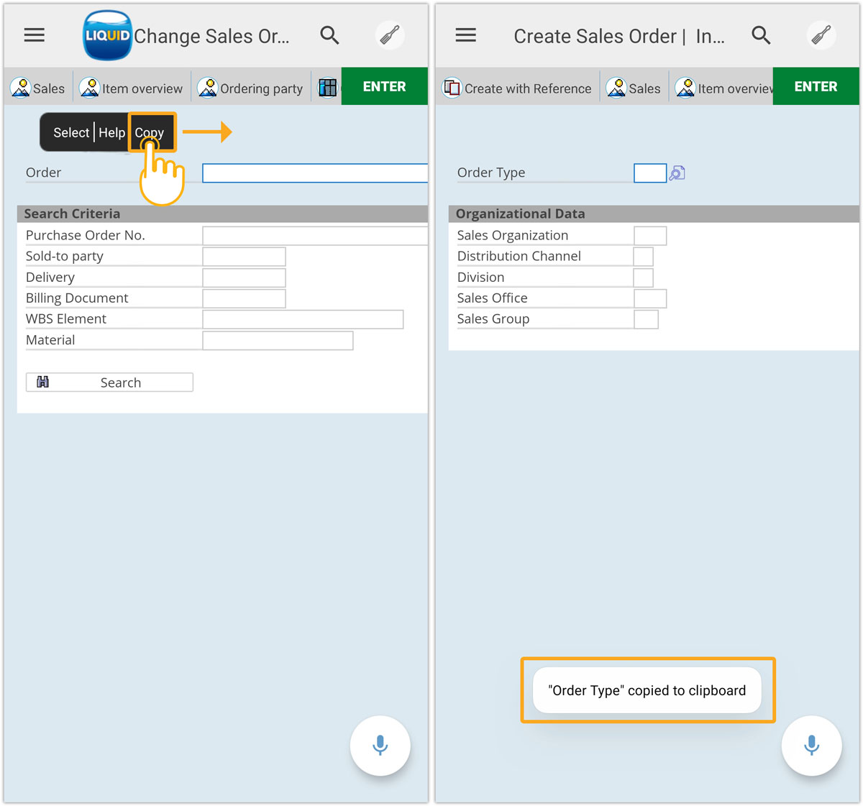This screenshot has height=806, width=863.
Task: Open Create with Reference toolbar item
Action: (519, 88)
